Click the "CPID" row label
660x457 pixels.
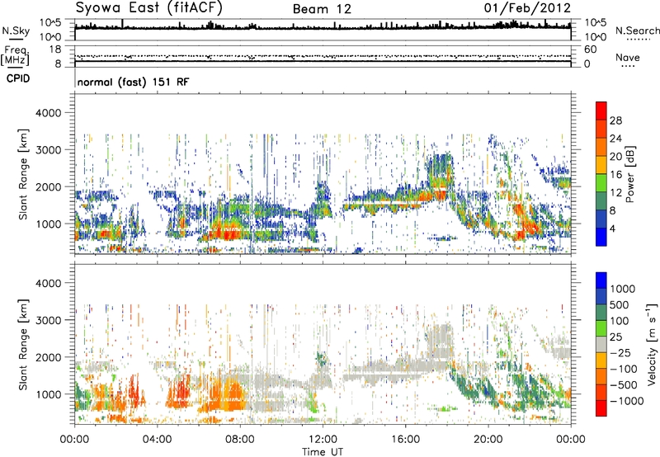[18, 78]
